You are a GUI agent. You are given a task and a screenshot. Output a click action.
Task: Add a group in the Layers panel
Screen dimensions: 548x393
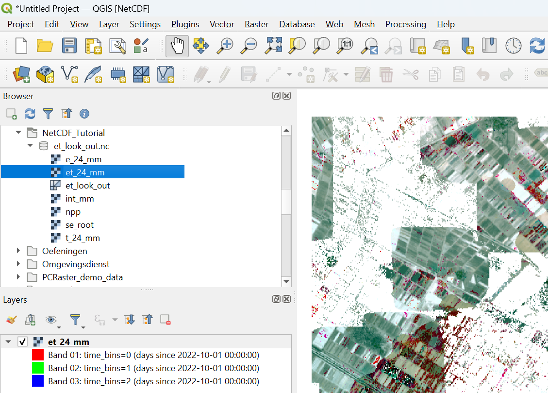30,320
